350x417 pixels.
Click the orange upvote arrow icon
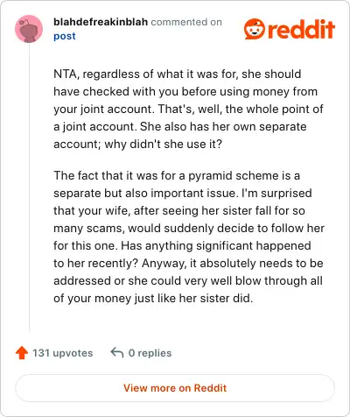coord(22,353)
